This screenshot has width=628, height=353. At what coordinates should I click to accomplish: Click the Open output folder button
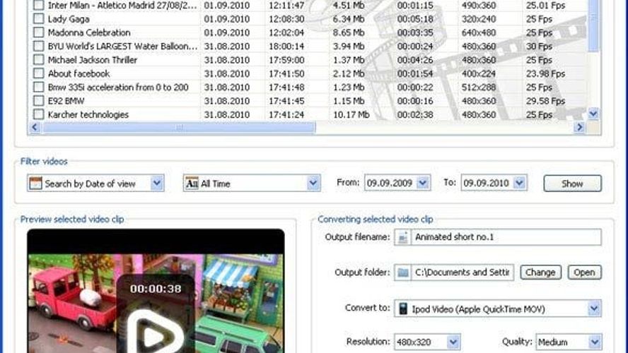click(584, 273)
